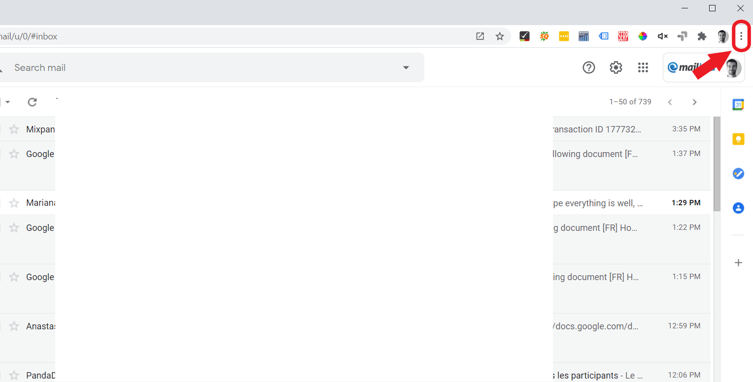753x382 pixels.
Task: Star the Anastasia email
Action: pos(14,326)
